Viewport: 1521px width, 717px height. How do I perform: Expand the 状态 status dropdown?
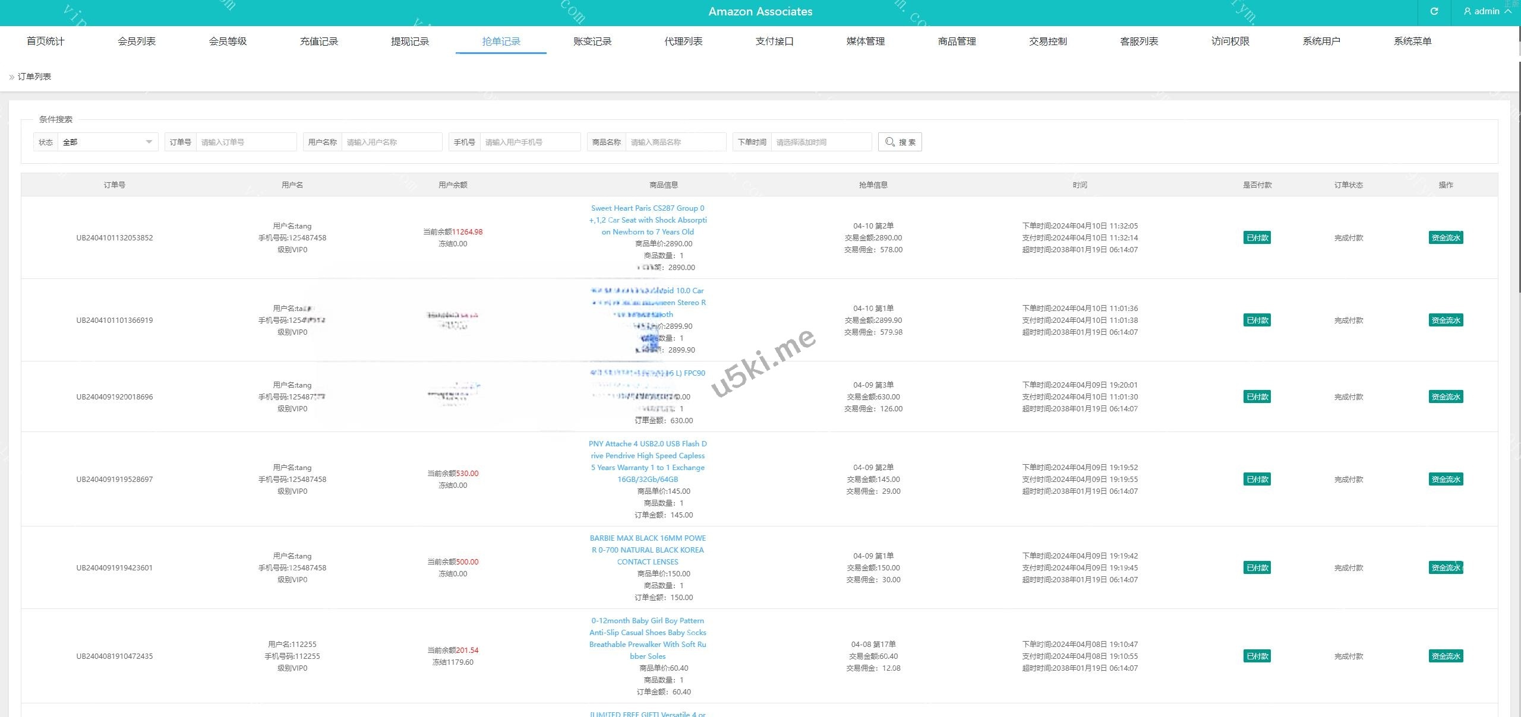click(x=107, y=142)
